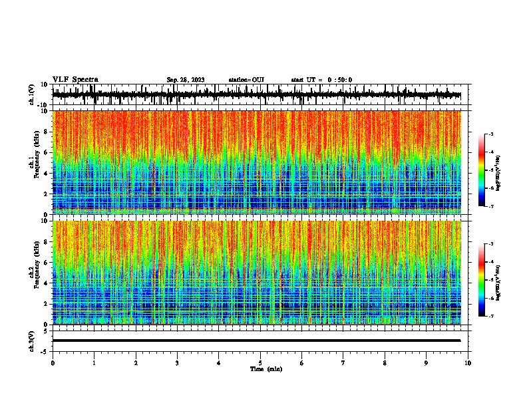
Task: Click the "6" tick label on Time axis
Action: point(302,363)
